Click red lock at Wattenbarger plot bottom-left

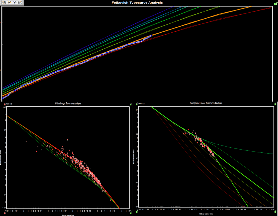[x=5, y=213]
